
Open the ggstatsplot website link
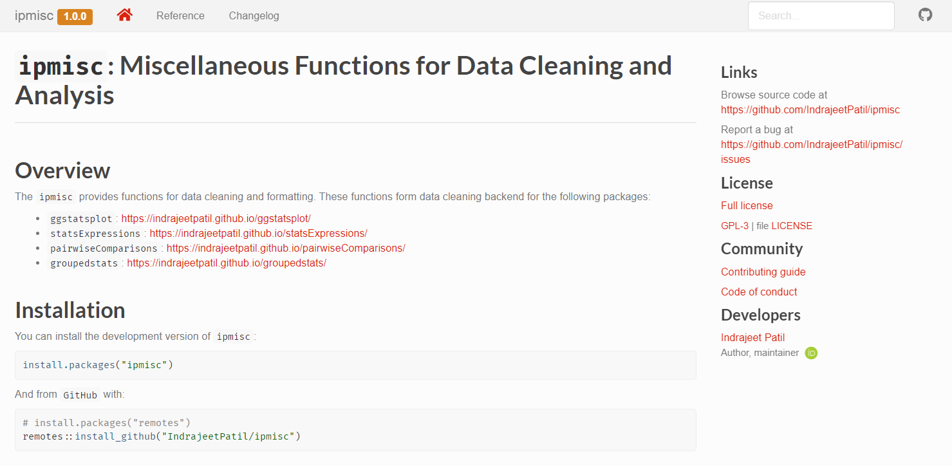tap(216, 219)
